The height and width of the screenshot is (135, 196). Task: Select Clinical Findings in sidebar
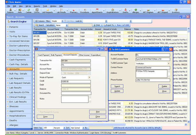[x=19, y=97]
